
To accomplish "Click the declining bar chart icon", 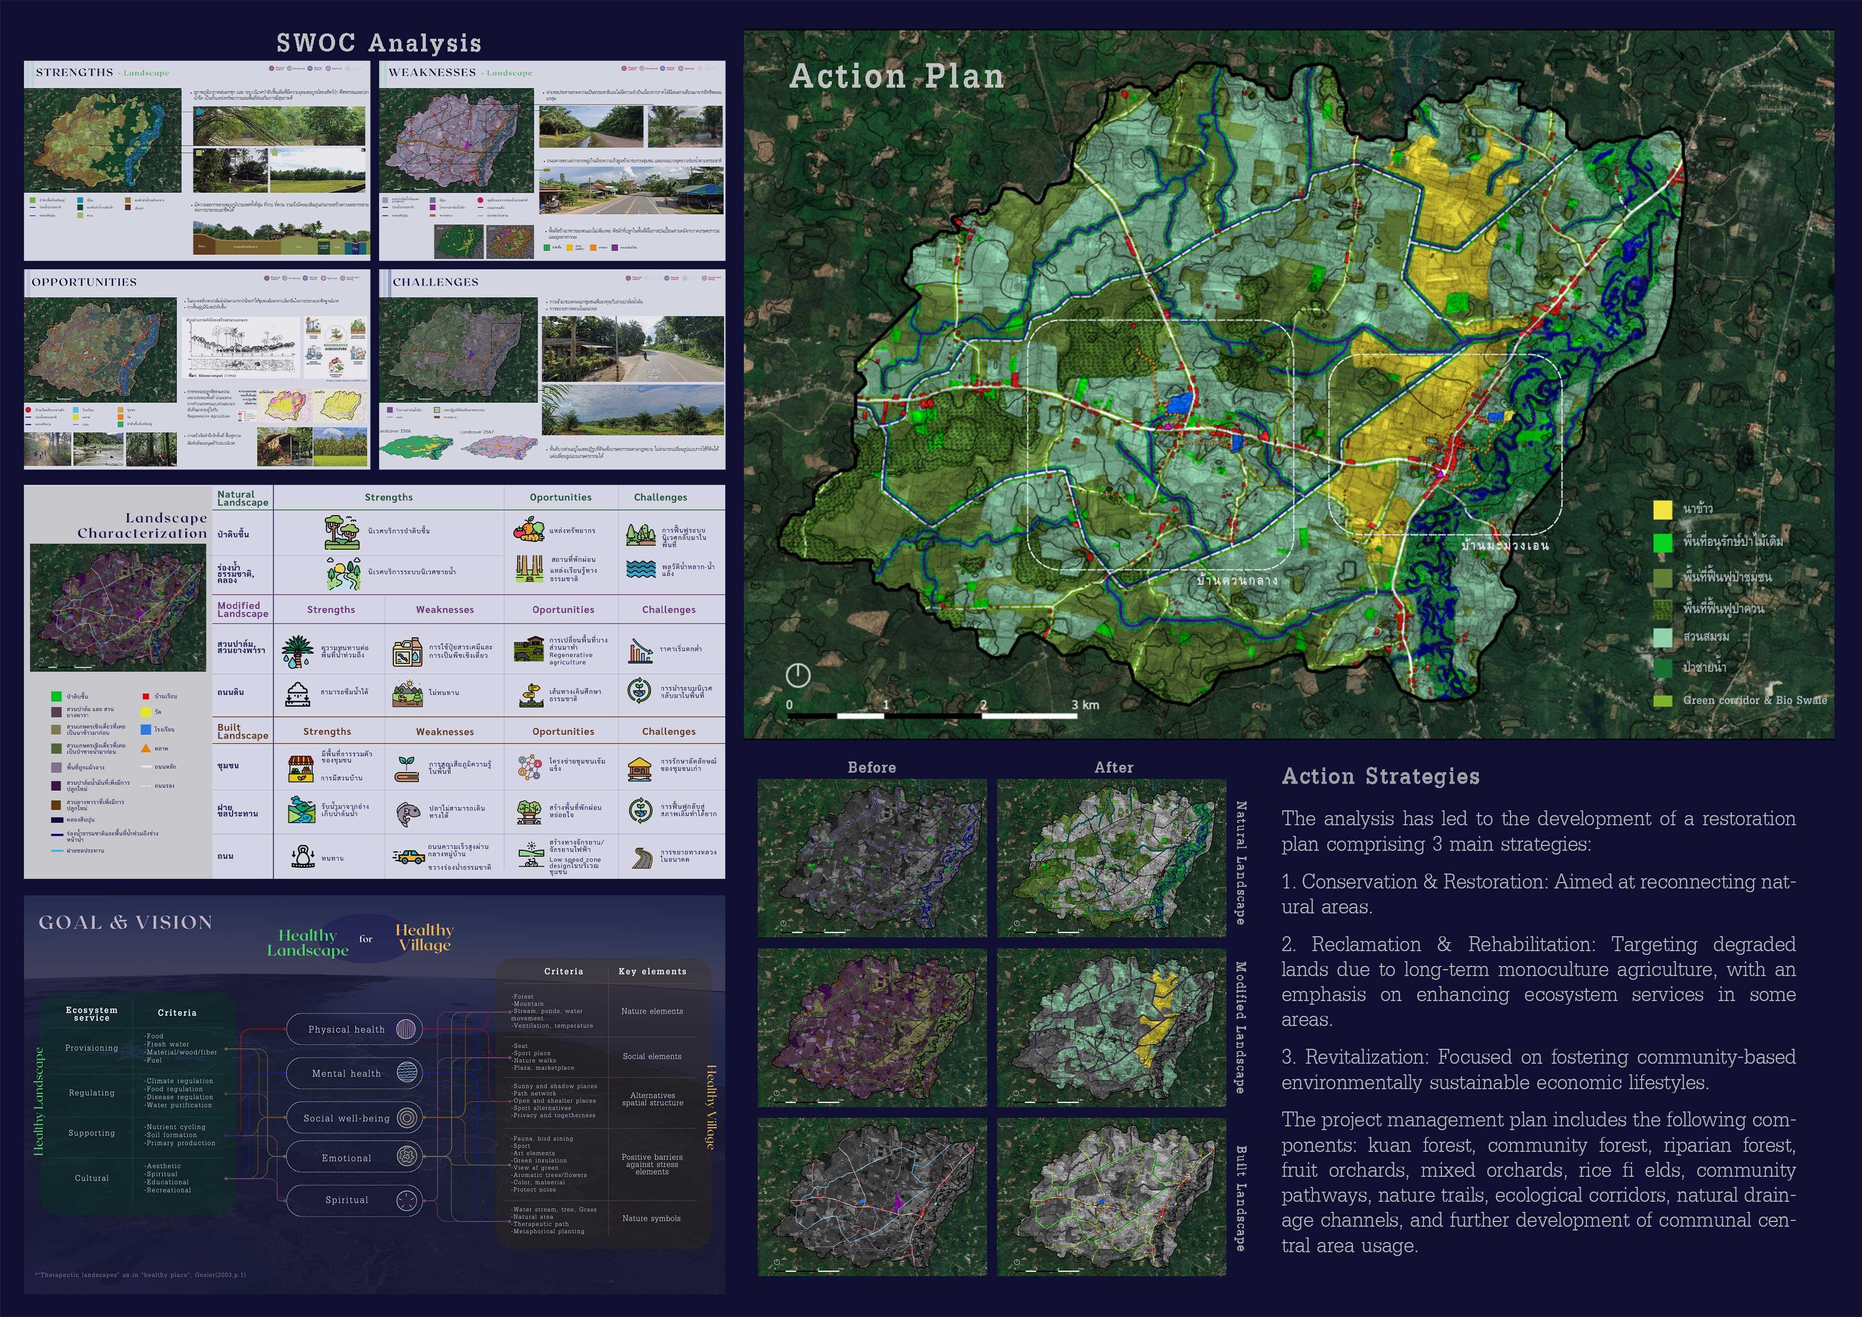I will point(641,651).
